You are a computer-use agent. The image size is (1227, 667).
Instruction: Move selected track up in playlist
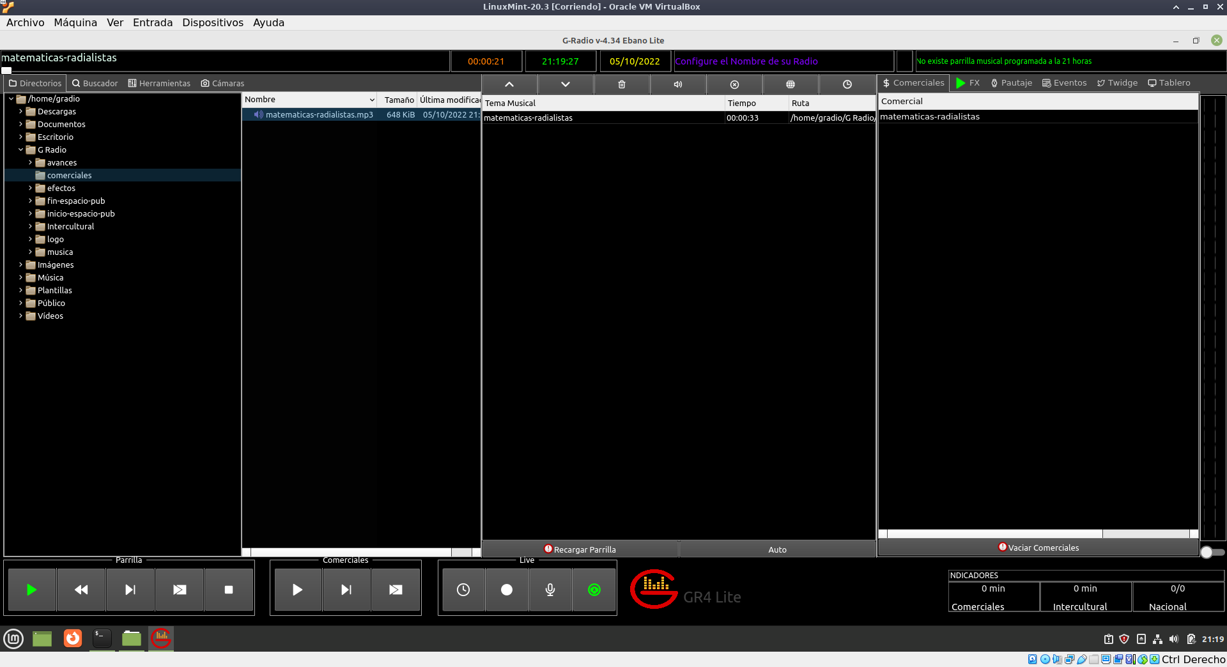(509, 84)
